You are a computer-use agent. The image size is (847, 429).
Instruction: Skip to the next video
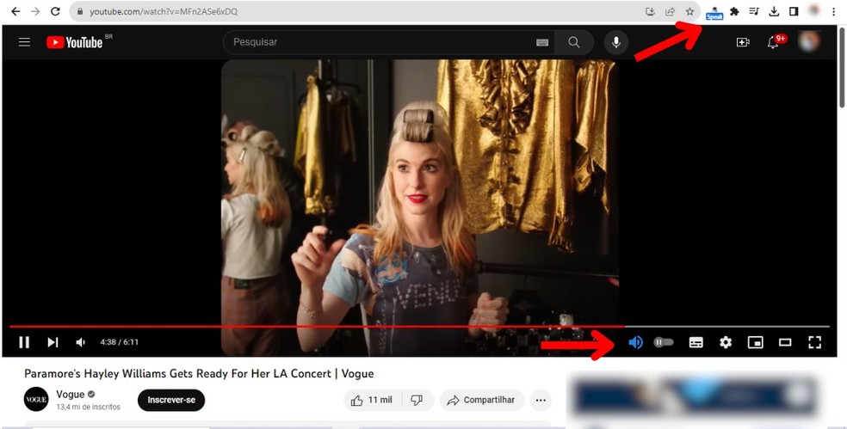click(53, 342)
